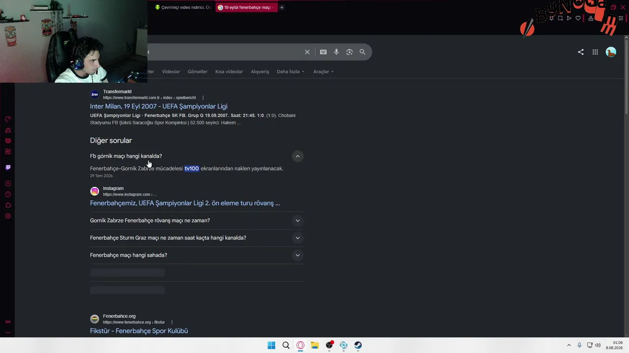Open Steam from the taskbar
629x353 pixels.
pyautogui.click(x=358, y=345)
